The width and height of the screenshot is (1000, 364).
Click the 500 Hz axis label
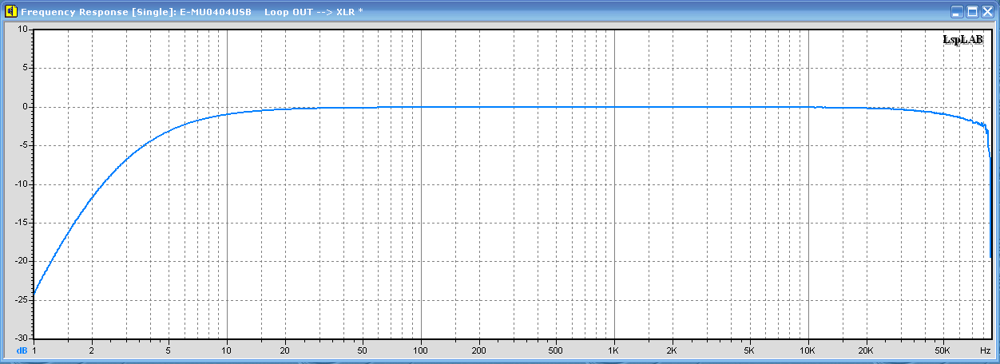tap(556, 350)
